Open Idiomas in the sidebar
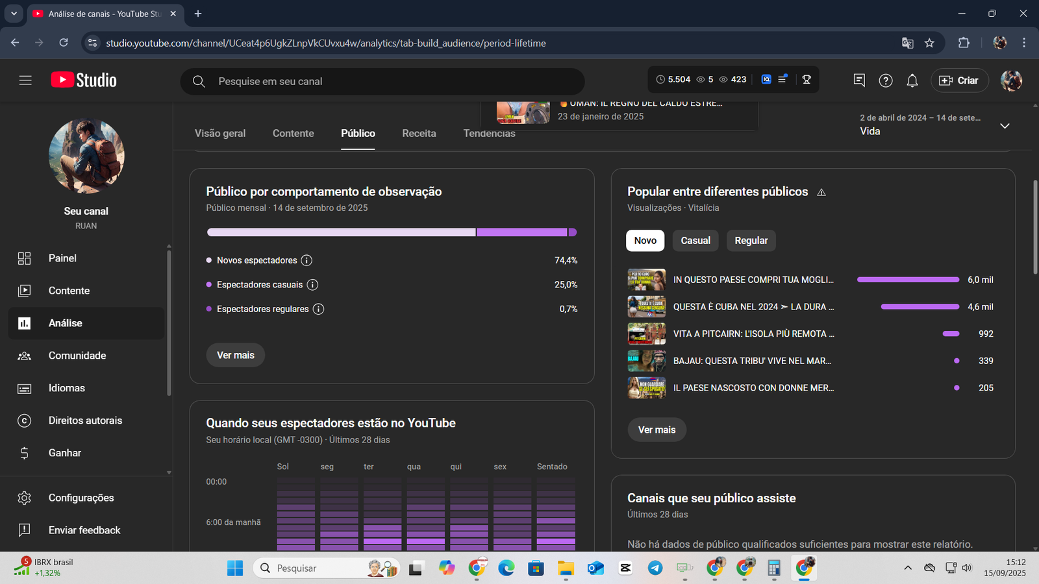This screenshot has height=584, width=1039. pos(86,388)
